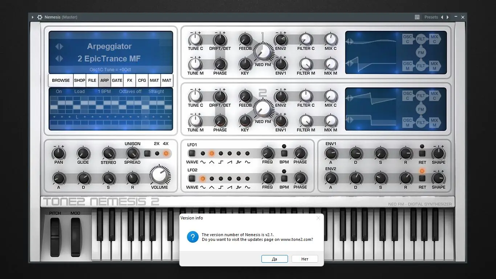Change arpeggiator 'On' setting
496x279 pixels.
(59, 92)
